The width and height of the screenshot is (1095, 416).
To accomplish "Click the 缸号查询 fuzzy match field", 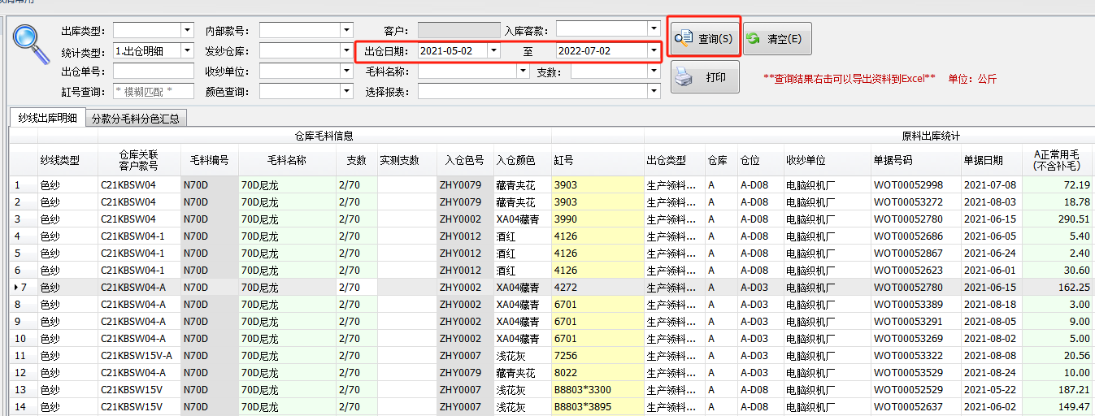I will click(154, 92).
